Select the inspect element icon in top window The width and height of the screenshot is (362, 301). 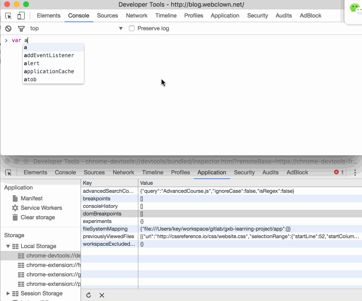coord(9,16)
